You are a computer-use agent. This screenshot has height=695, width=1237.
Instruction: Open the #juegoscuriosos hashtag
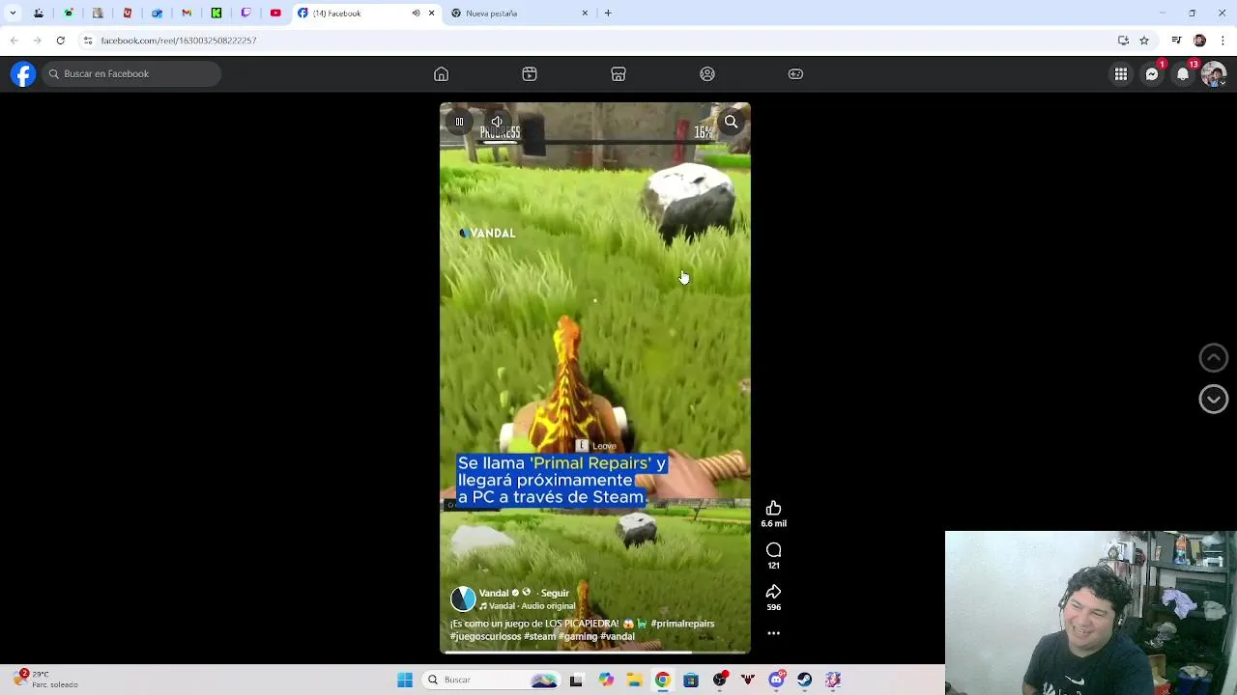point(485,636)
